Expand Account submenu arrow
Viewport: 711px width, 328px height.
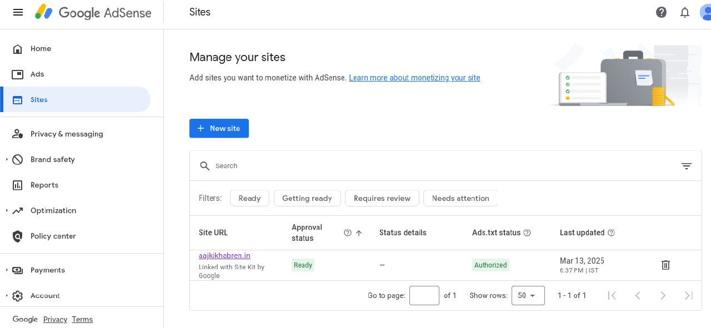coord(7,296)
